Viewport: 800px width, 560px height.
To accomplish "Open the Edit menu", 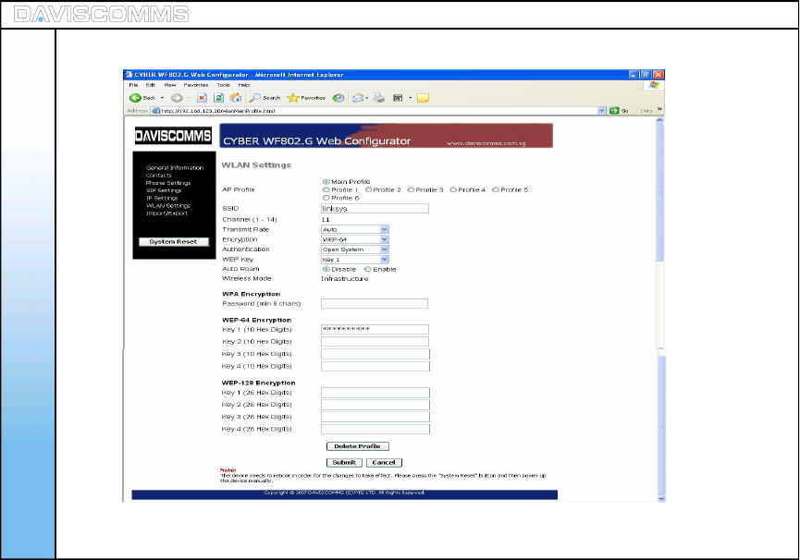I will [151, 85].
